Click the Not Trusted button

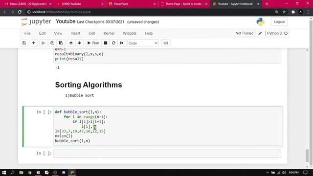tap(245, 33)
